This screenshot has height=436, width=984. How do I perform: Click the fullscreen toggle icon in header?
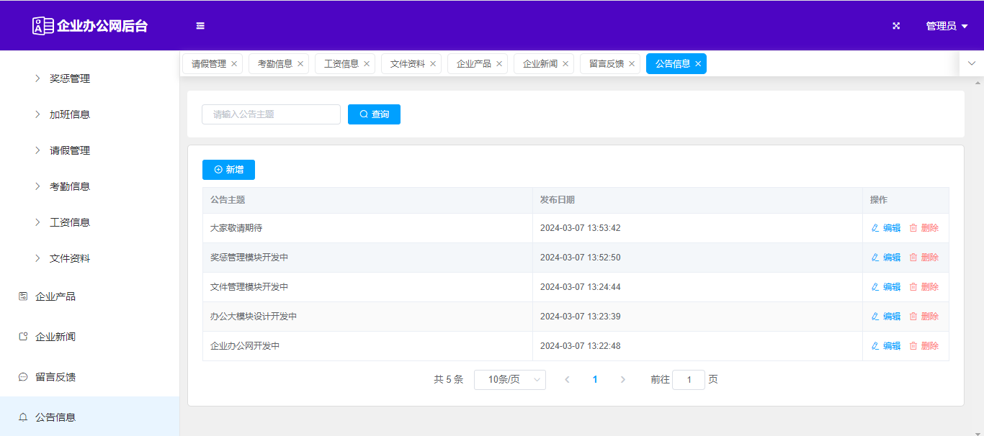coord(896,26)
